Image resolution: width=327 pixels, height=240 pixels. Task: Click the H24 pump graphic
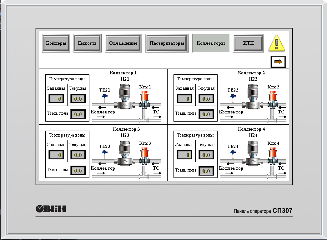pyautogui.click(x=253, y=154)
